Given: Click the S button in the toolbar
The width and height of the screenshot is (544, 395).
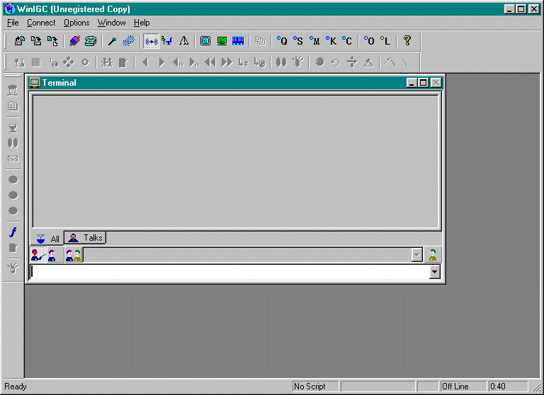Looking at the screenshot, I should tap(298, 41).
